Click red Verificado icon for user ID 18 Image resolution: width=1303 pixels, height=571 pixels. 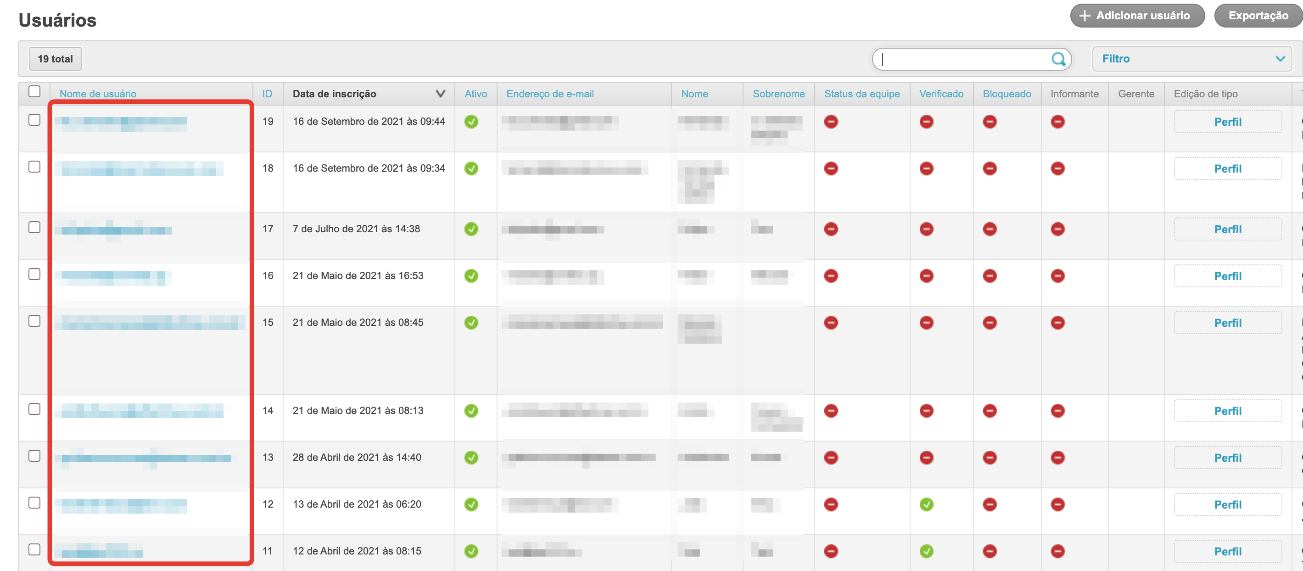tap(926, 168)
